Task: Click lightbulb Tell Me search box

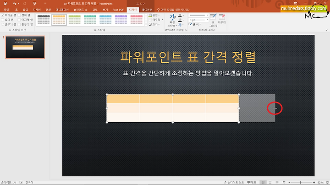Action: 173,10
